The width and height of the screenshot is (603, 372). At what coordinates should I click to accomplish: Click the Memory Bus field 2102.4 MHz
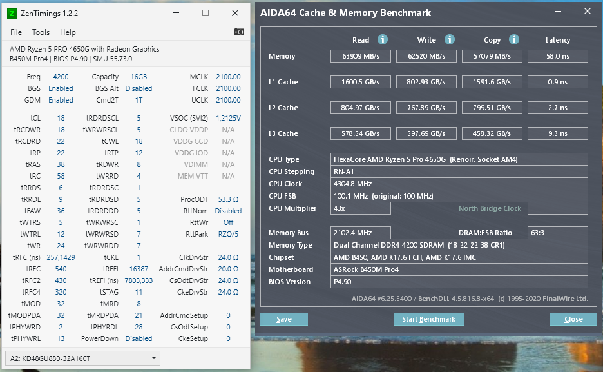[x=361, y=233]
